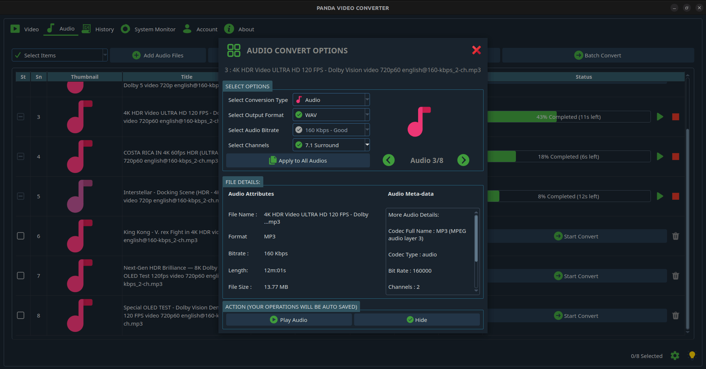Click the King Kong title in row 6

[171, 236]
